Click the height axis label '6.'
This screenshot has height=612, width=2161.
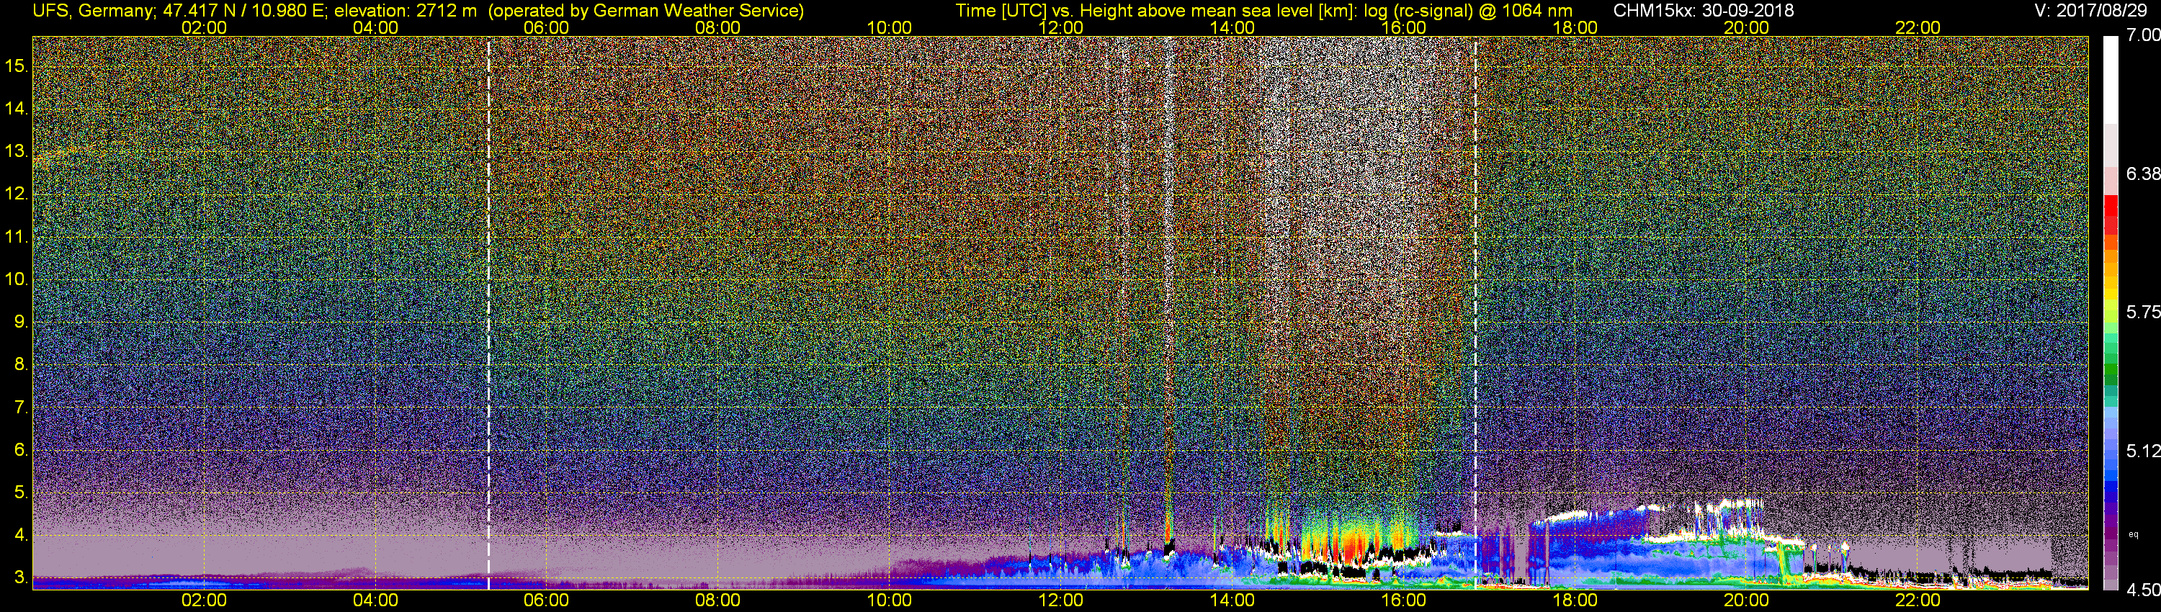(x=22, y=449)
